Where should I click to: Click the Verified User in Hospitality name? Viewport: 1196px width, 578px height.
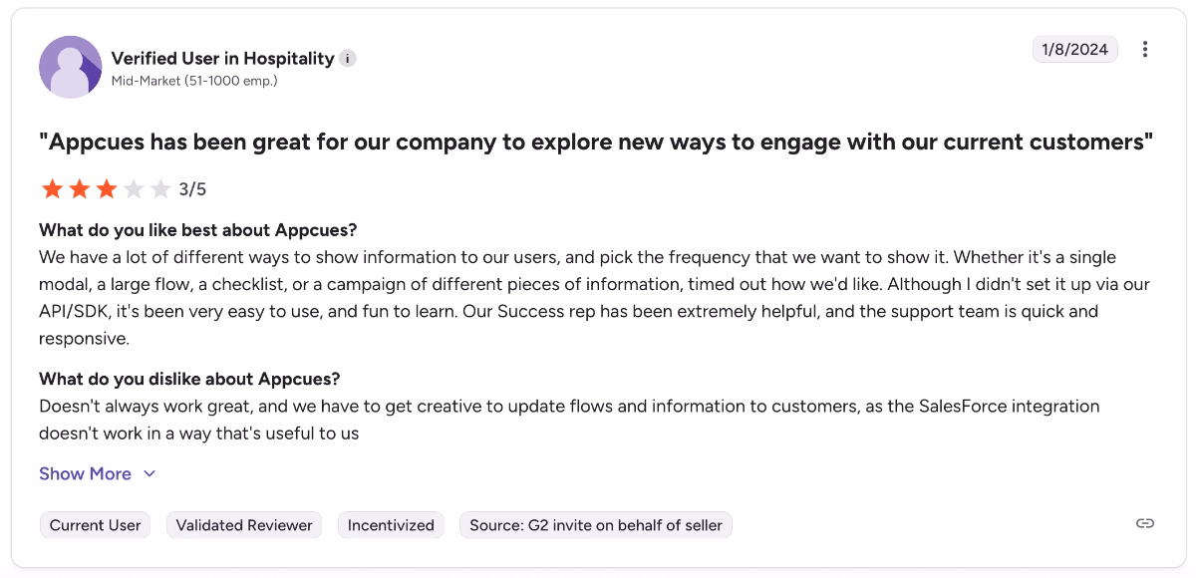tap(223, 59)
